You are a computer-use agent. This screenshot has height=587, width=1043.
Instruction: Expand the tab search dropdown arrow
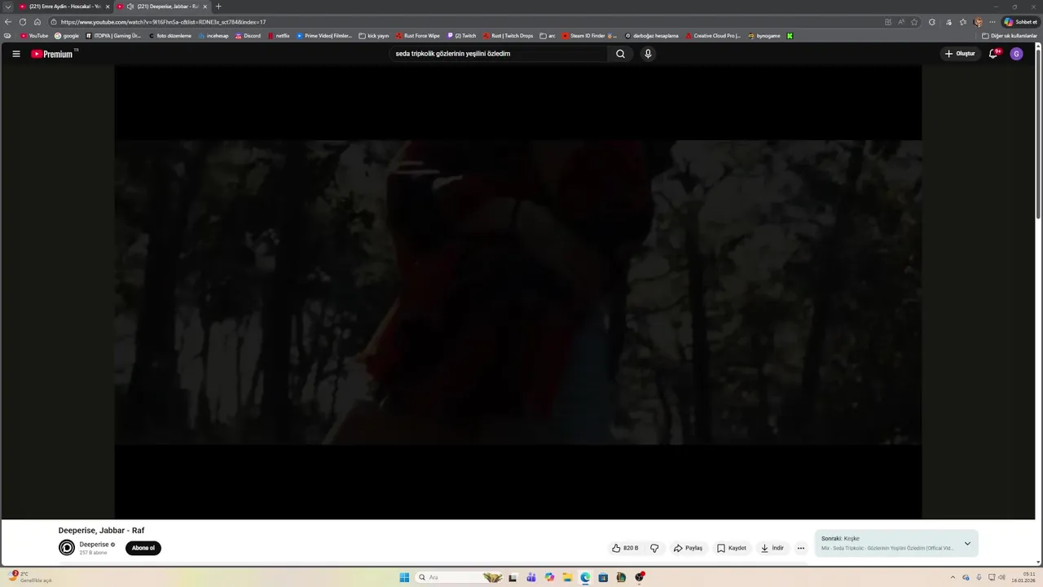8,7
